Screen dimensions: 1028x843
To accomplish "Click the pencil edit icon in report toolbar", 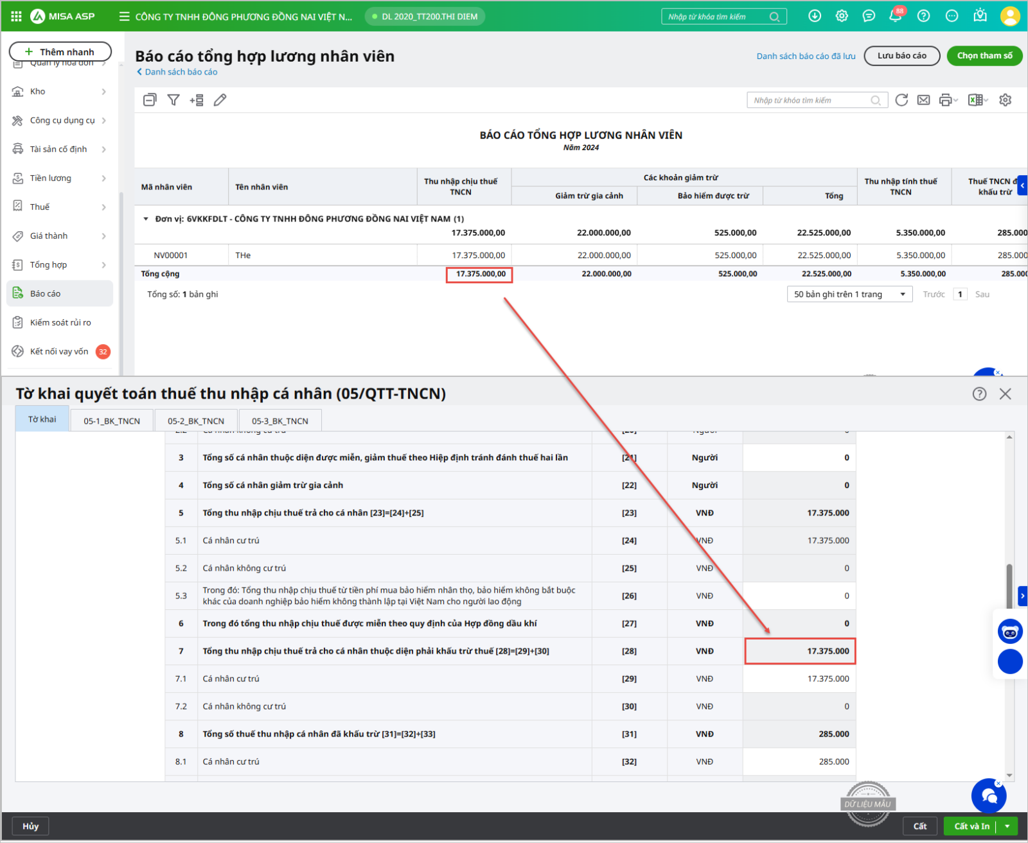I will point(220,100).
